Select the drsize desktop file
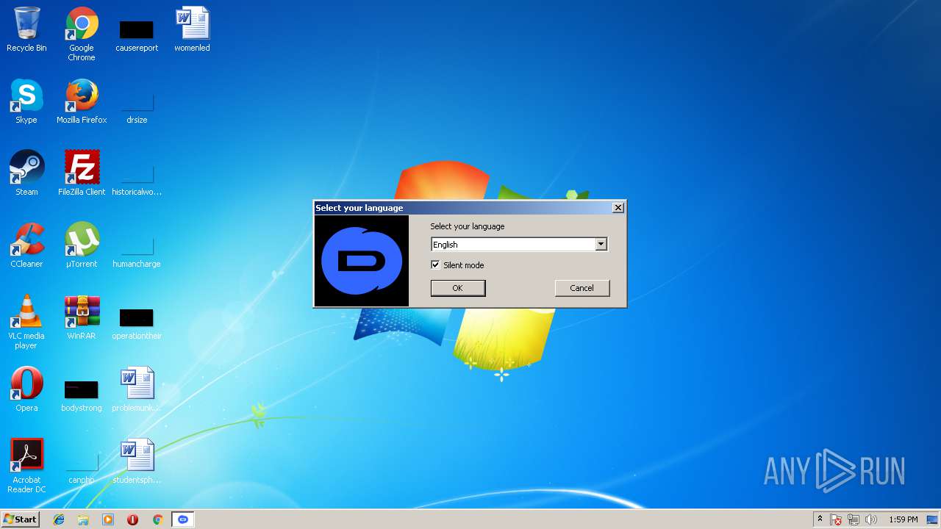This screenshot has height=529, width=941. pyautogui.click(x=137, y=107)
